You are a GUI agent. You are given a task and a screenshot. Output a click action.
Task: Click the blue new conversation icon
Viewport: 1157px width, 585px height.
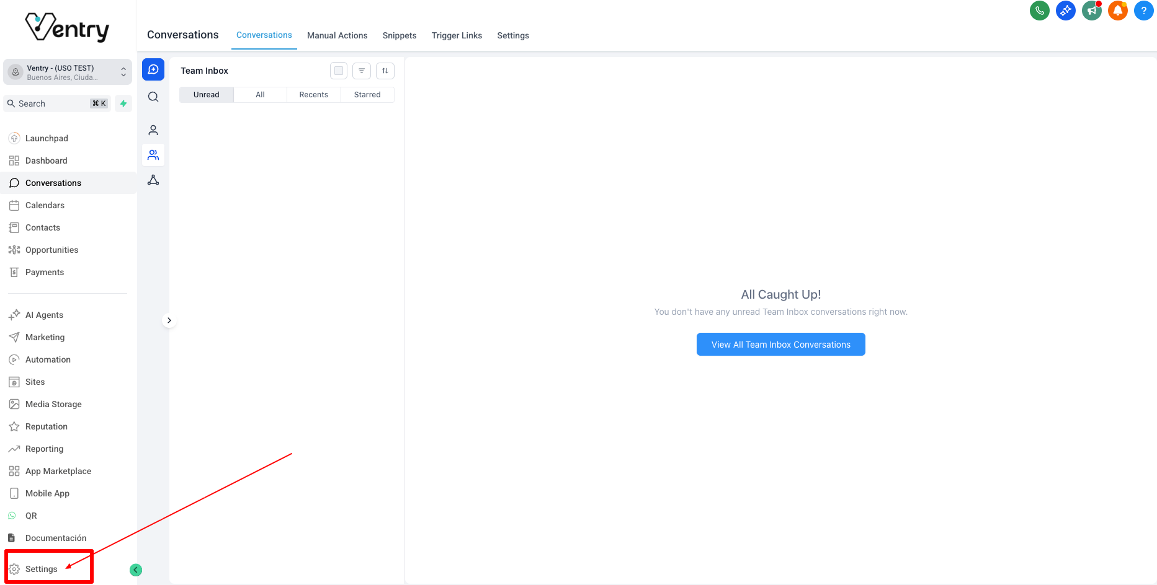pos(153,69)
